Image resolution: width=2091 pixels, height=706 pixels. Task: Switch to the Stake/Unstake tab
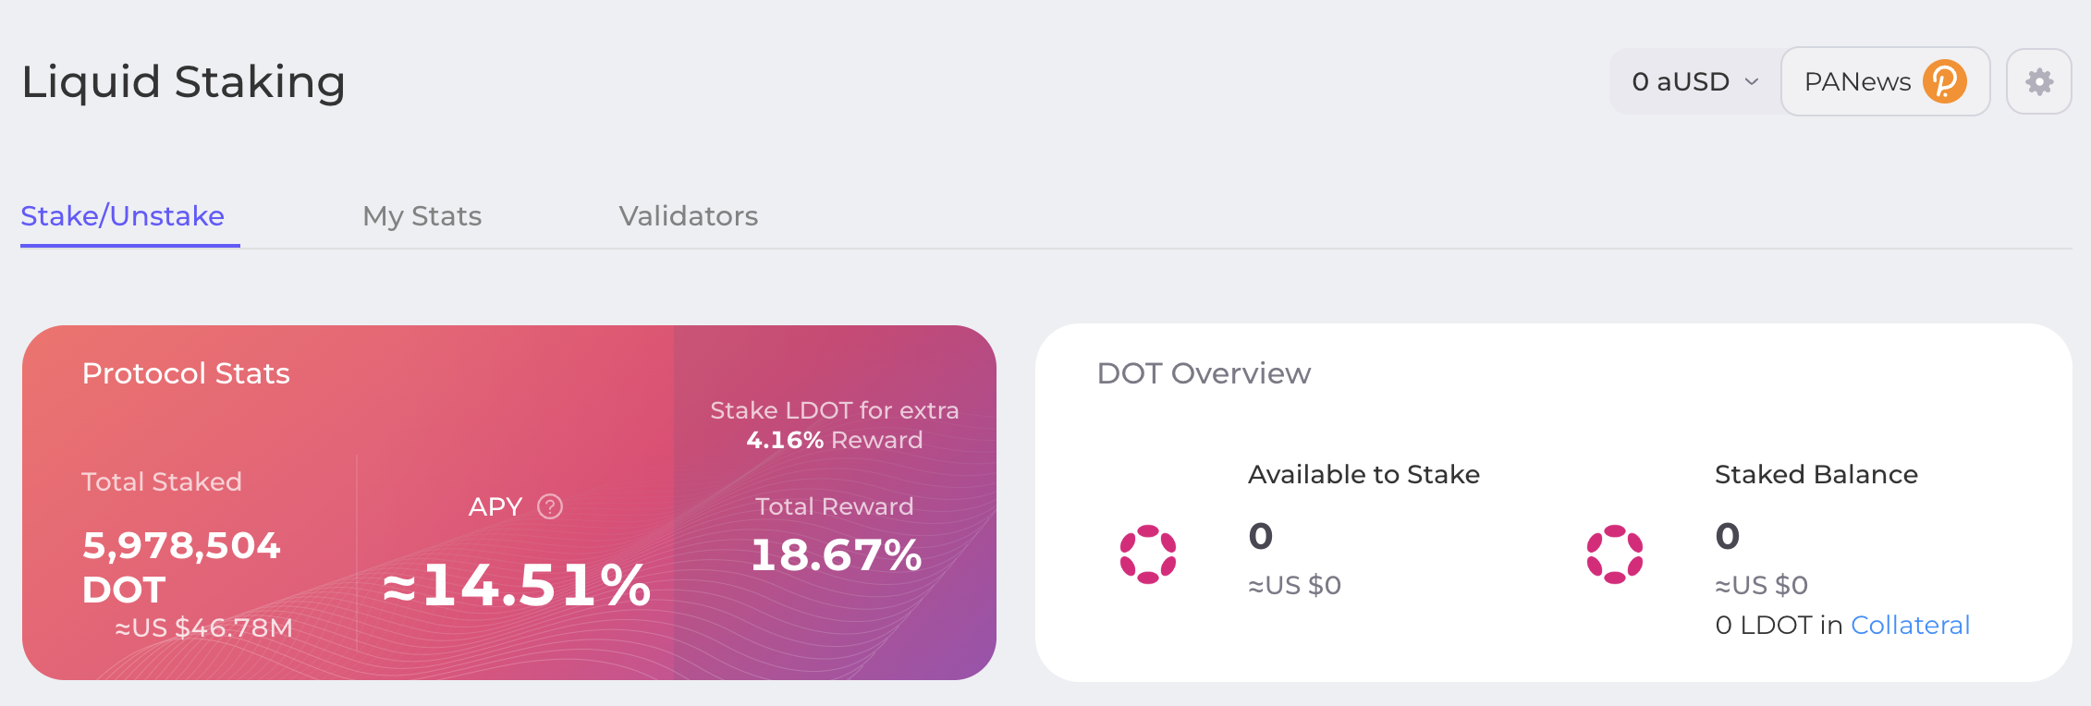pos(122,216)
